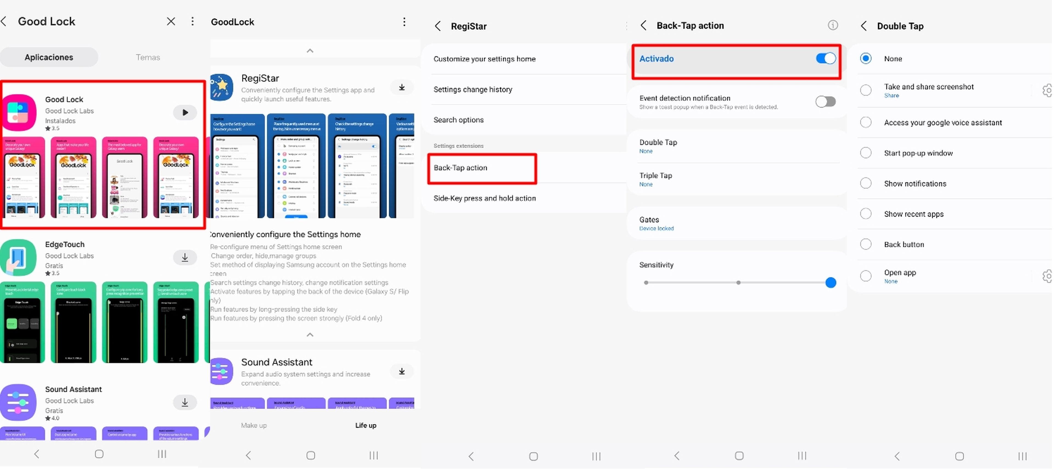
Task: Open settings gear for Open app option
Action: click(x=1047, y=276)
